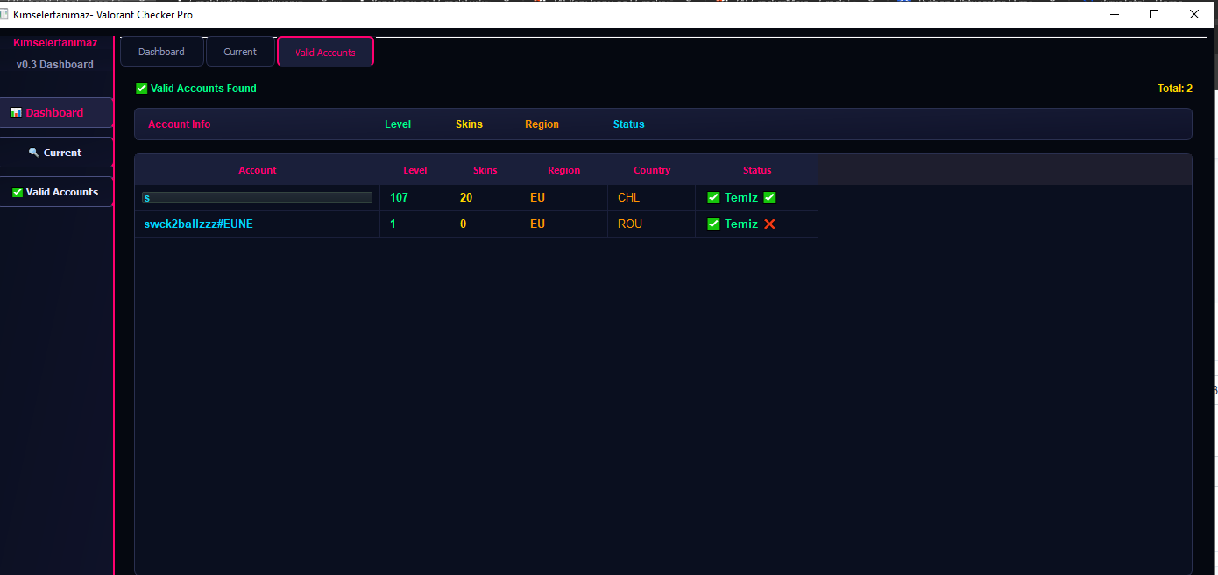The width and height of the screenshot is (1218, 575).
Task: Click level value 1 in swck2ballzzz row
Action: (x=393, y=224)
